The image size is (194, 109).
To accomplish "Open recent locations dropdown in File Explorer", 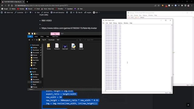I will 35,40.
